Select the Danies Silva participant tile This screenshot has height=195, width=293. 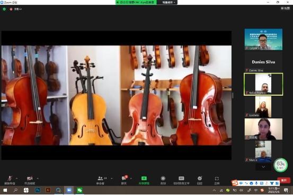(x=263, y=62)
